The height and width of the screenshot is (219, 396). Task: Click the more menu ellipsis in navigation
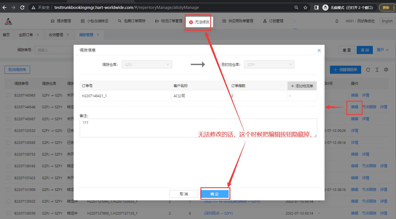click(295, 21)
